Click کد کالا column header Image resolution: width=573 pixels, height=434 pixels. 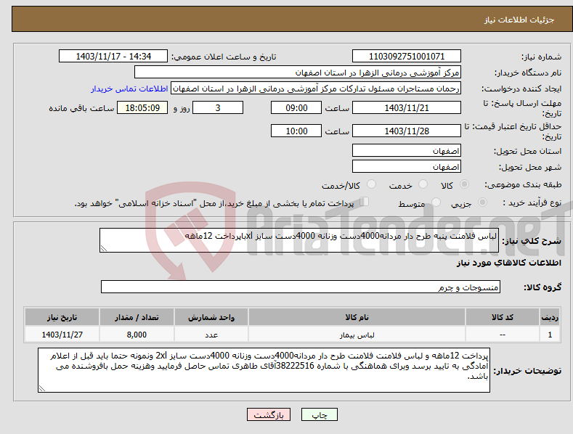tap(503, 317)
